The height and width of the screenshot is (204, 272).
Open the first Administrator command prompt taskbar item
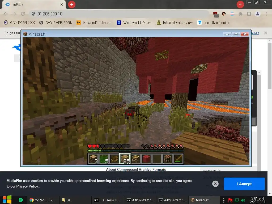coord(140,200)
